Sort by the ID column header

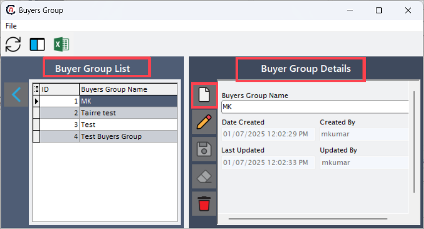60,89
